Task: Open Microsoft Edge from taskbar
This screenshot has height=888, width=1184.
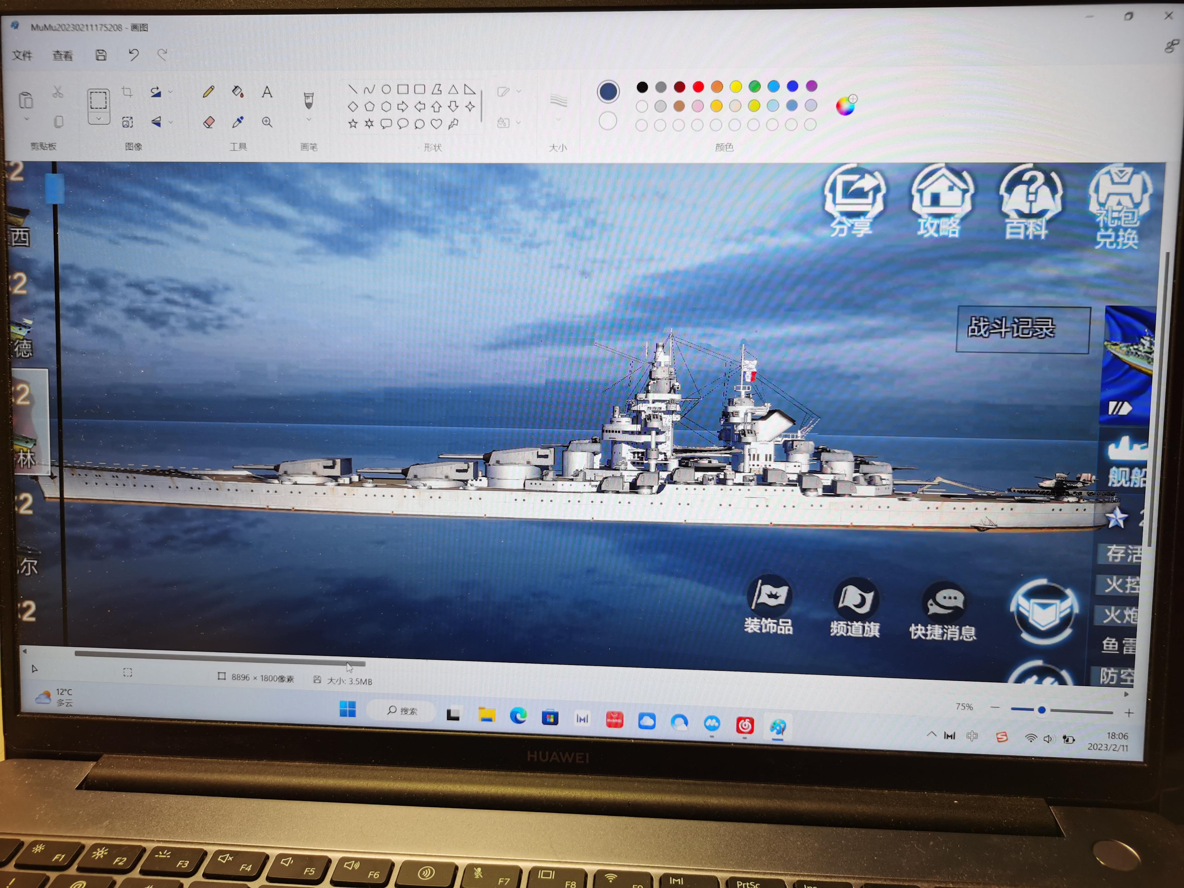Action: pos(518,716)
